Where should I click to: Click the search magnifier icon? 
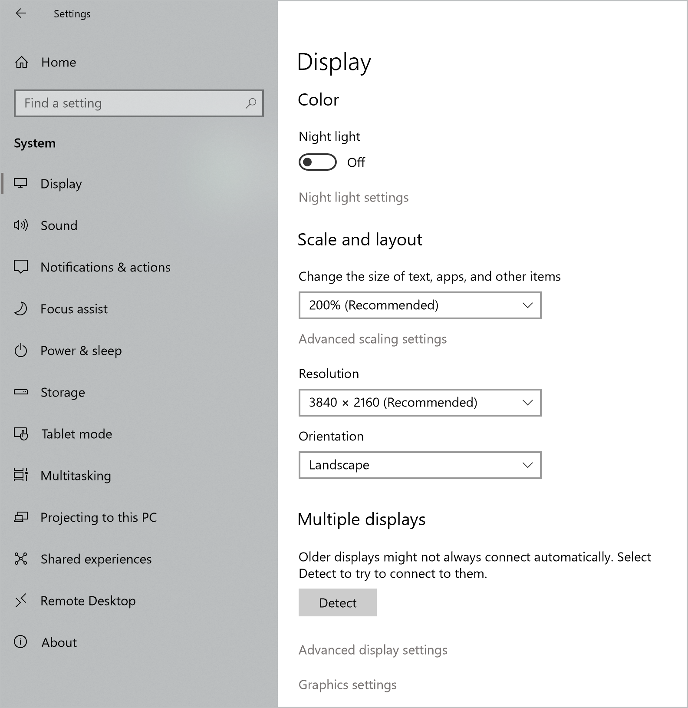[x=251, y=103]
